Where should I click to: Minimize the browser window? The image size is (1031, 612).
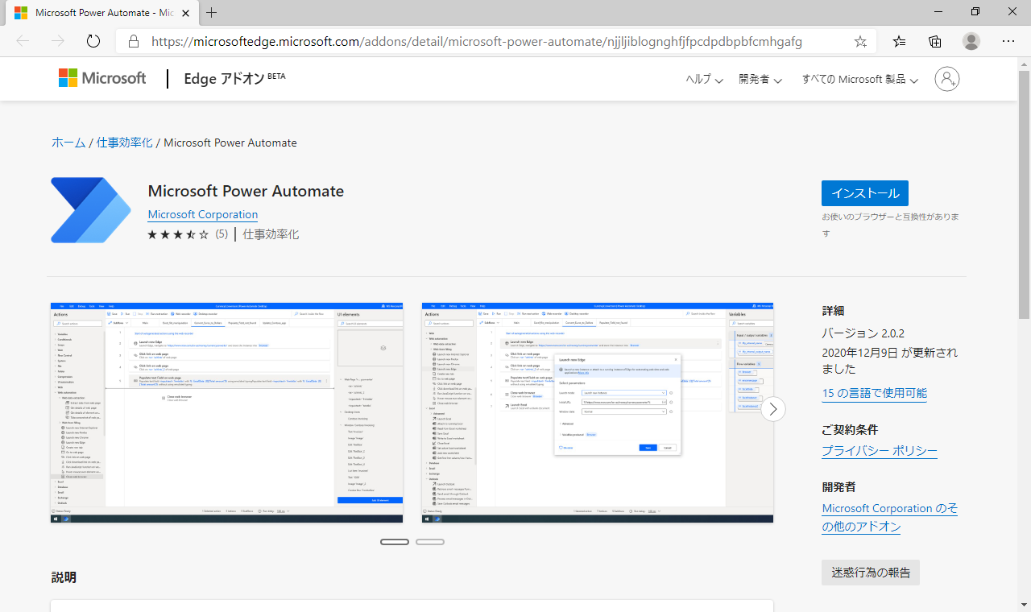pyautogui.click(x=938, y=12)
